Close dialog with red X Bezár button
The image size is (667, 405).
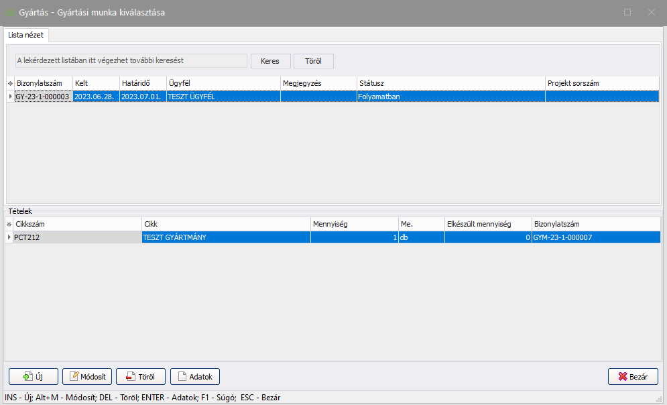tap(633, 377)
